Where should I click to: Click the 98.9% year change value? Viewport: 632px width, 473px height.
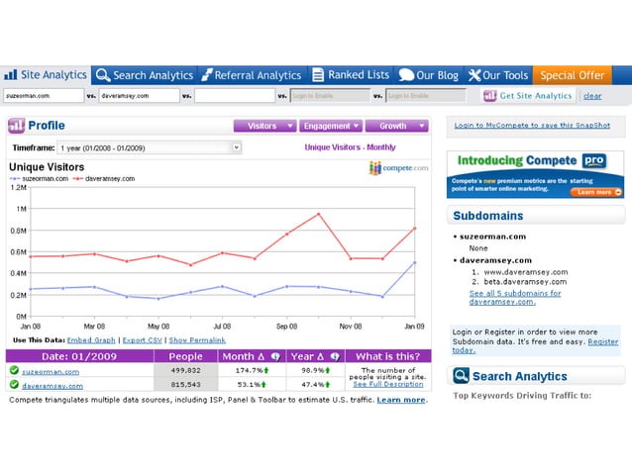[x=313, y=370]
